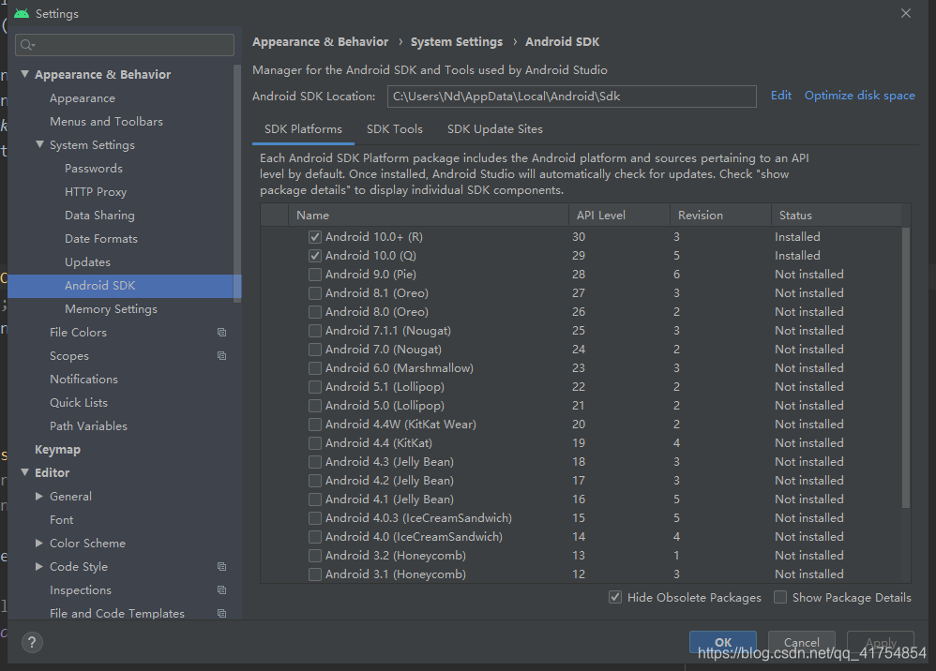Click the Cancel button
Screen dimensions: 936x671
[x=801, y=642]
